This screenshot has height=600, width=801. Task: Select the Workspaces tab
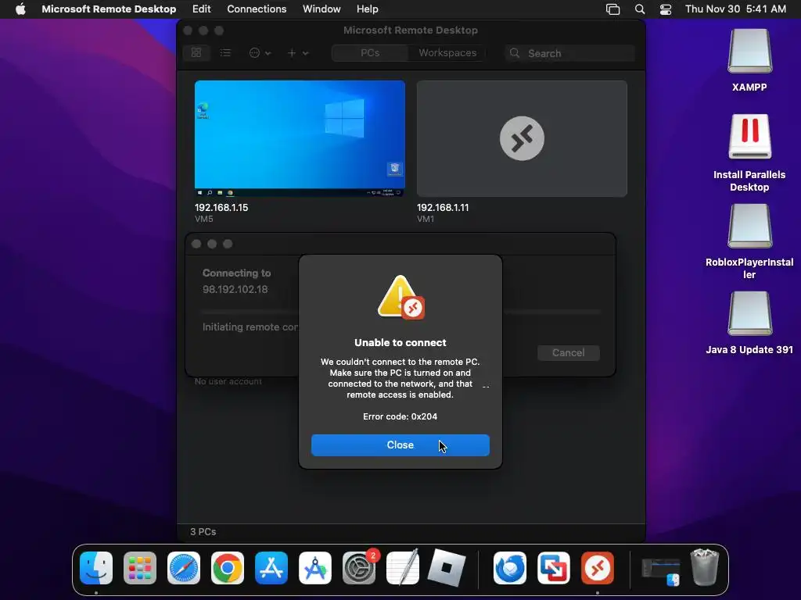447,52
